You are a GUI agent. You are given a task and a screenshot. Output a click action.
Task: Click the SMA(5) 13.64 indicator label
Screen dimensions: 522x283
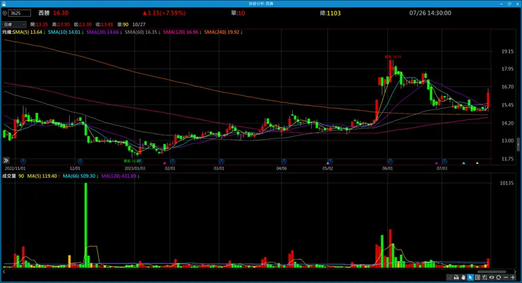29,32
